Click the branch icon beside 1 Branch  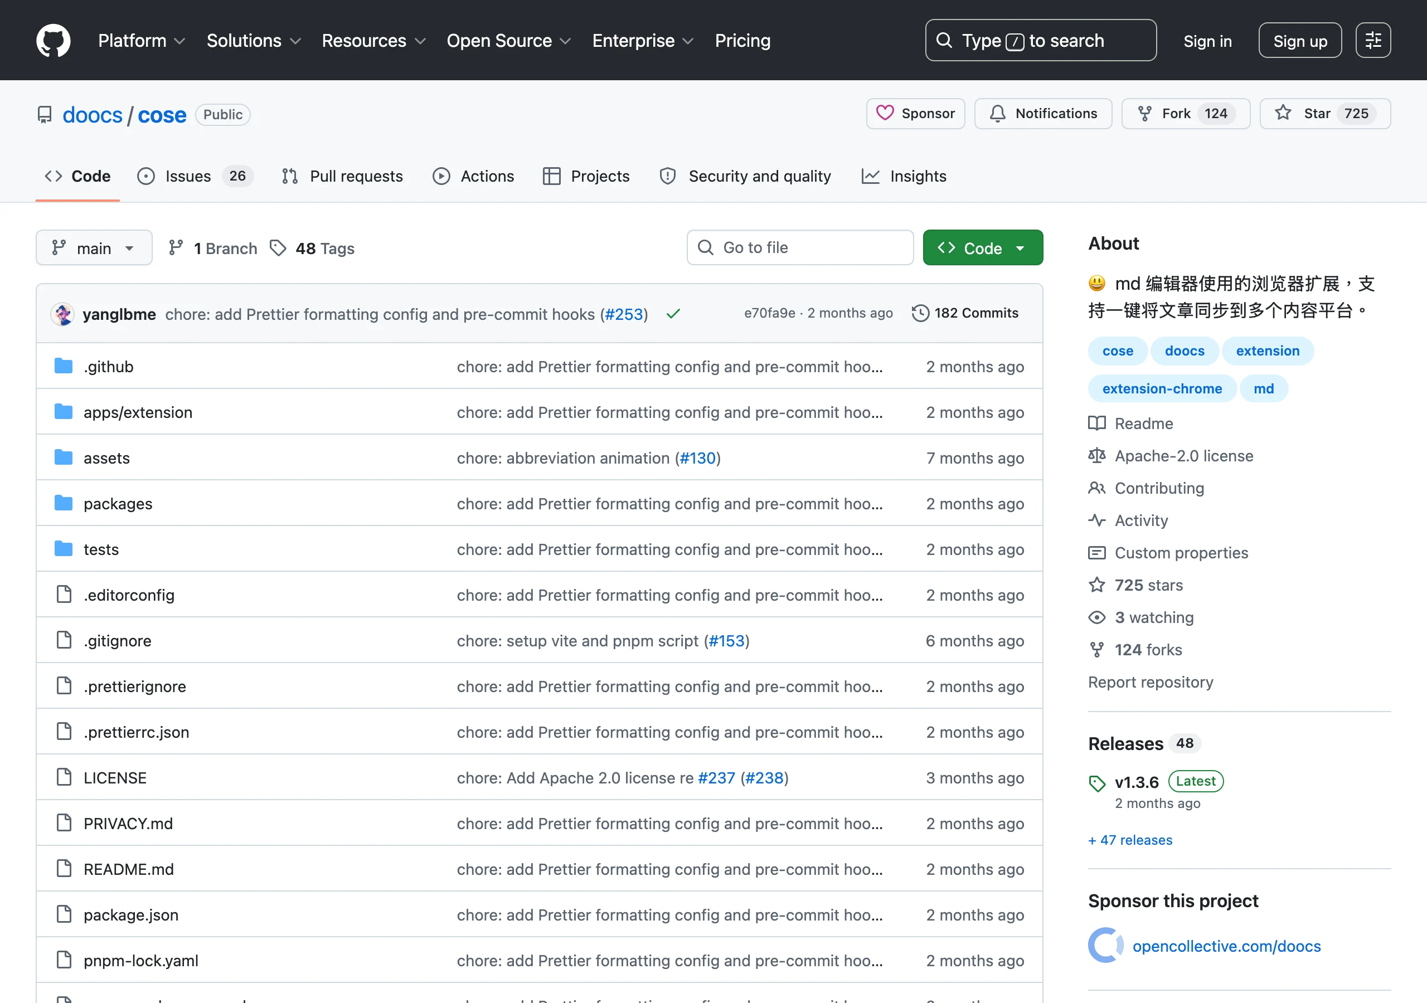pos(176,248)
